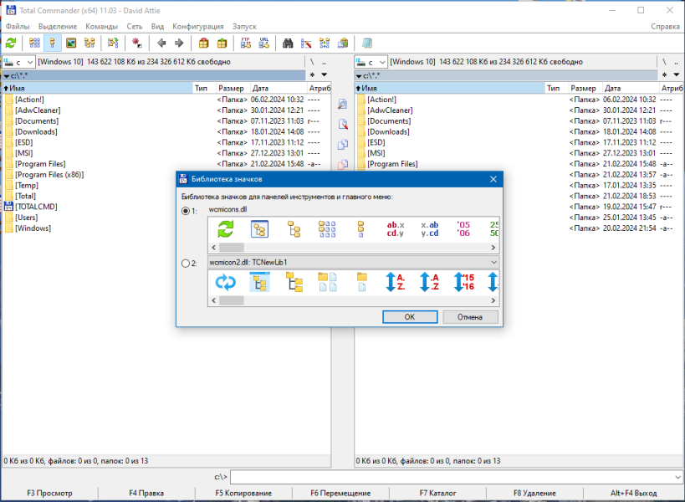685x502 pixels.
Task: Click the FTP connect toolbar icon
Action: coord(246,43)
